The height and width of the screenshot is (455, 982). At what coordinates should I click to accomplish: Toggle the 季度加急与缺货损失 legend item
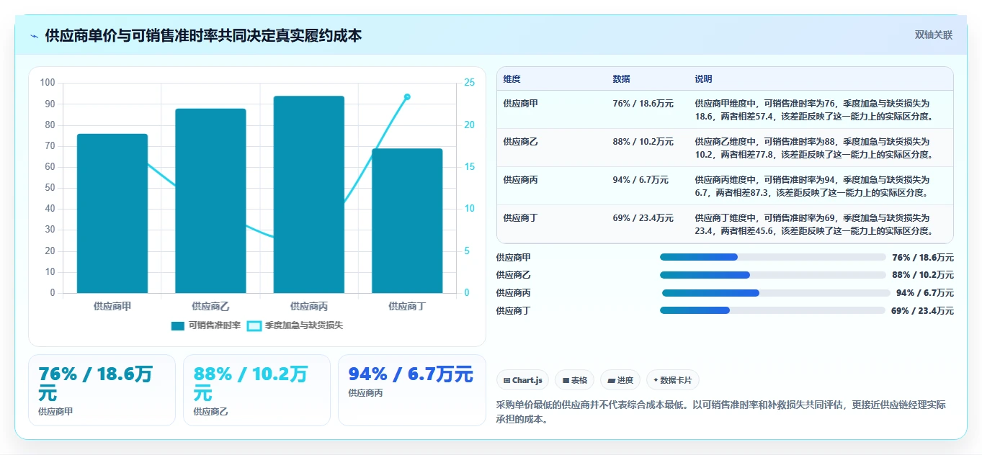(295, 325)
